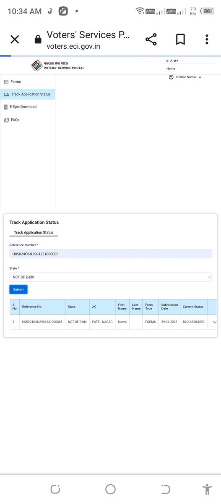Click the Voters' Service Portal logo
221x504 pixels.
[57, 66]
